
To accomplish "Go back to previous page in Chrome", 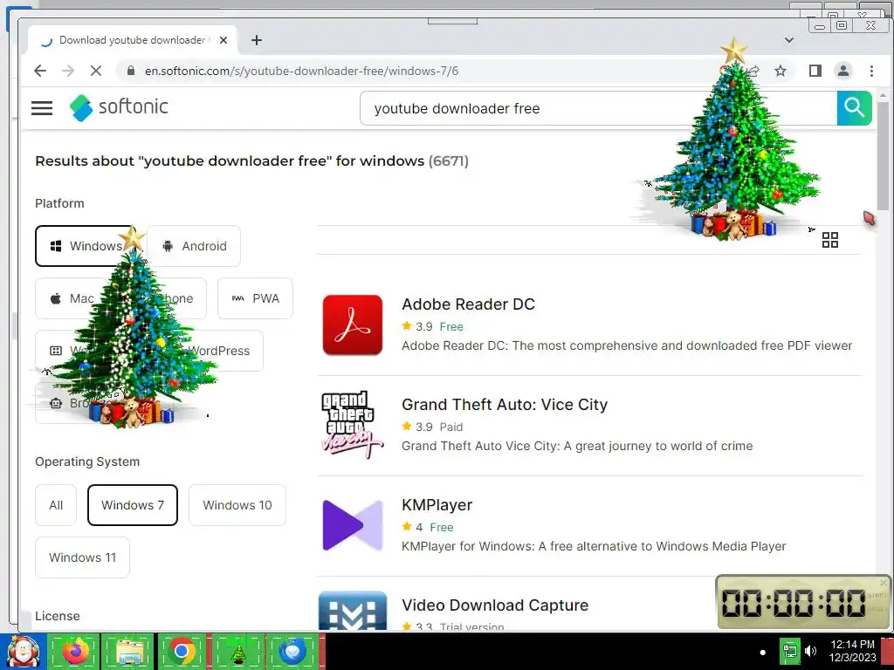I will coord(40,71).
